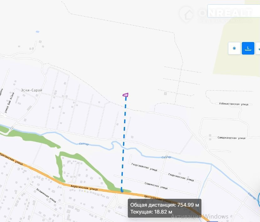
Task: Click the distance tooltip showing 754.99 м
Action: pyautogui.click(x=164, y=208)
